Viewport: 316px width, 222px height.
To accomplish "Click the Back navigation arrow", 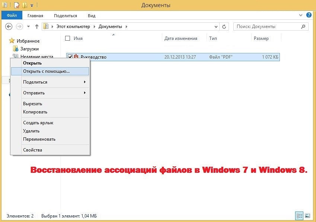I will 9,26.
